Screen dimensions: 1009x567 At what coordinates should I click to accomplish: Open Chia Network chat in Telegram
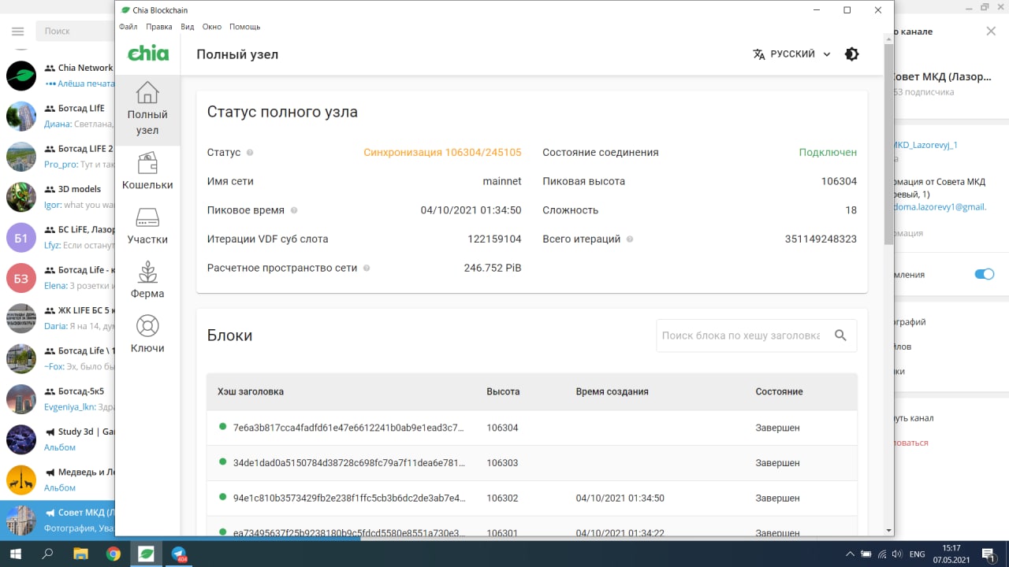(58, 76)
